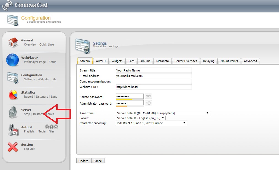Click Widgets link under Configuration sidebar

43,79
